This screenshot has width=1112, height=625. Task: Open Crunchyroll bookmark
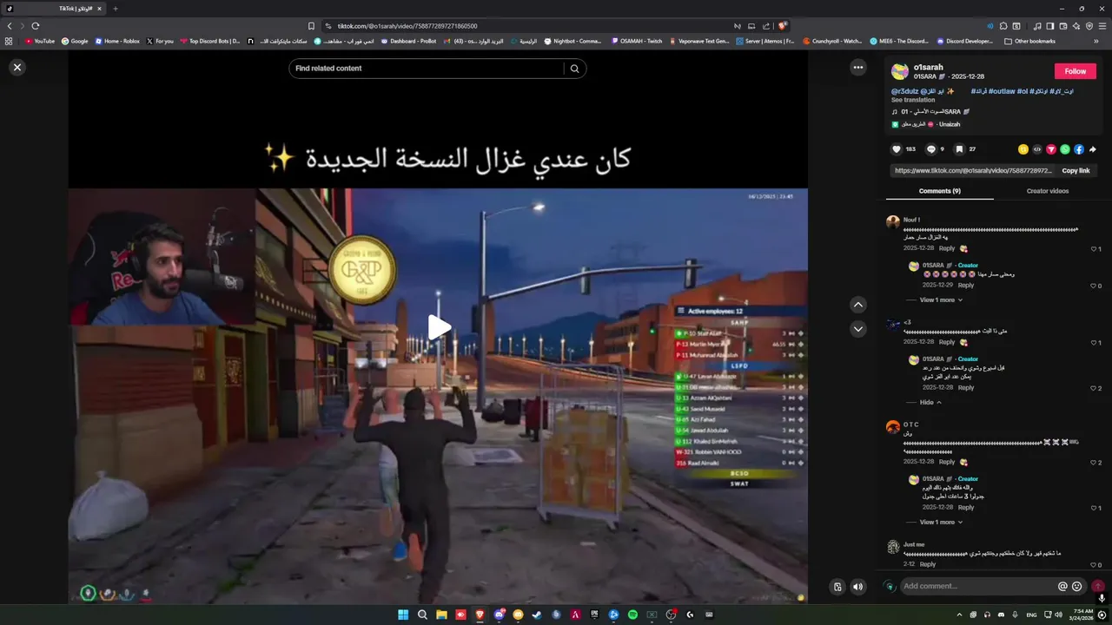(832, 41)
